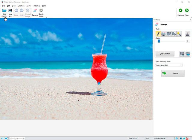This screenshot has width=192, height=140.
Task: Click the green Remove button in Toolbox
Action: pyautogui.click(x=172, y=73)
